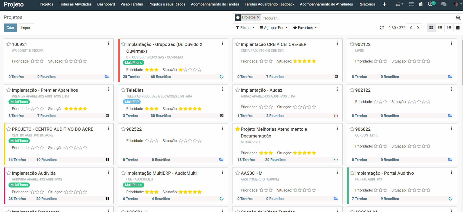Click the plus icon in the navbar

384,4
